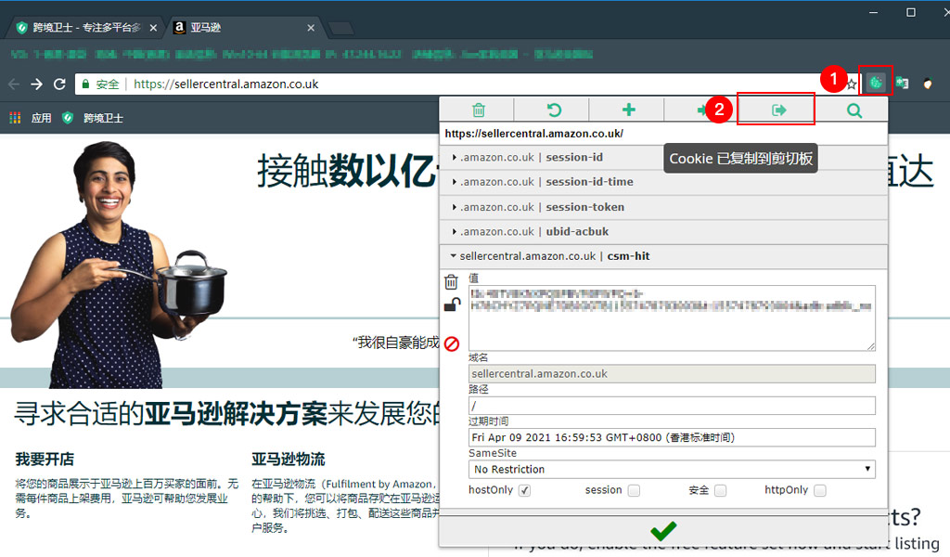Screen dimensions: 950x557
Task: Click the search cookies magnifier icon
Action: (x=854, y=110)
